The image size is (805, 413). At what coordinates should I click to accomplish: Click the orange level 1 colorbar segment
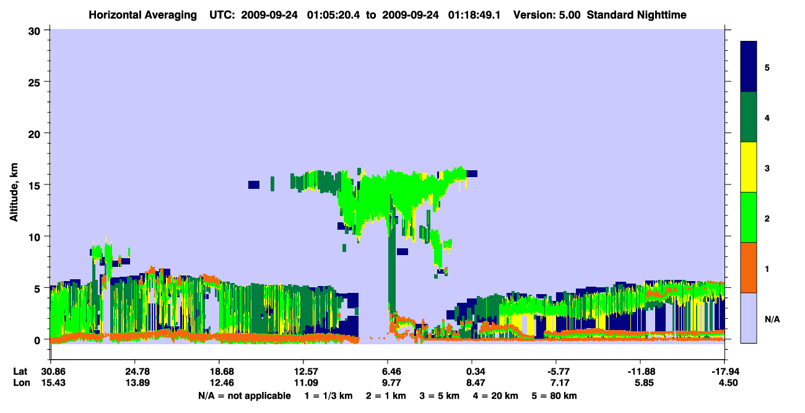(749, 267)
